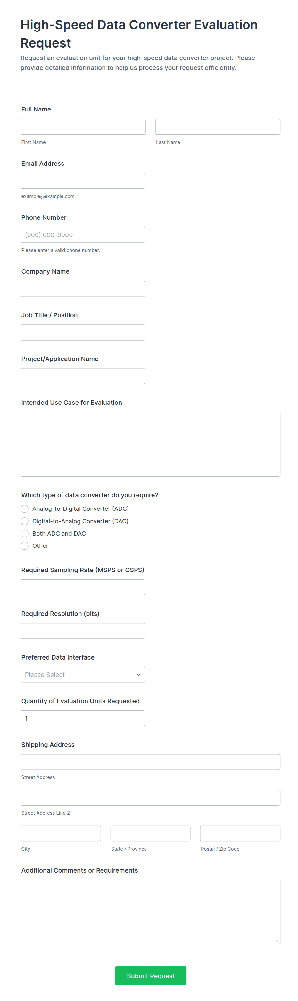Click the Additional Comments text area

tap(150, 912)
